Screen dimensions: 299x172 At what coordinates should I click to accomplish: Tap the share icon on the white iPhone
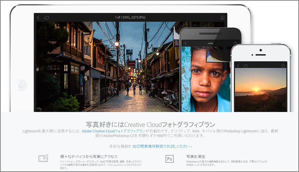pyautogui.click(x=283, y=65)
